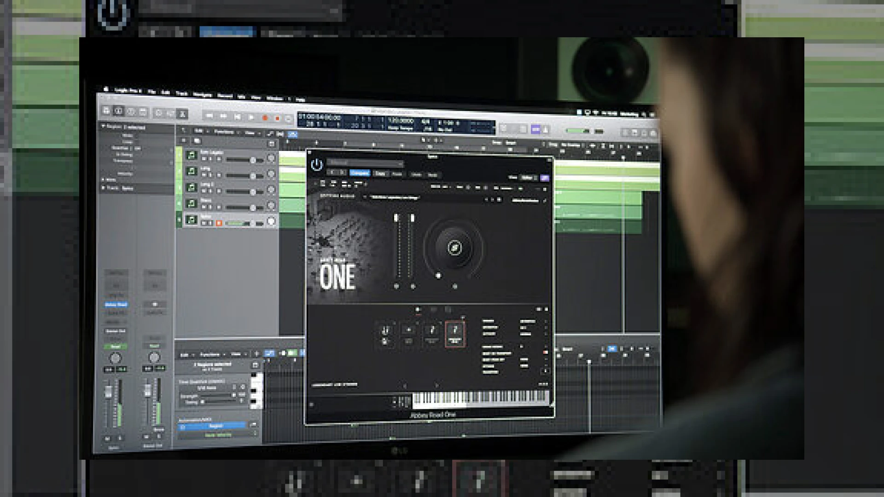
Task: Open the piano roll Edit dropdown menu
Action: click(x=186, y=355)
